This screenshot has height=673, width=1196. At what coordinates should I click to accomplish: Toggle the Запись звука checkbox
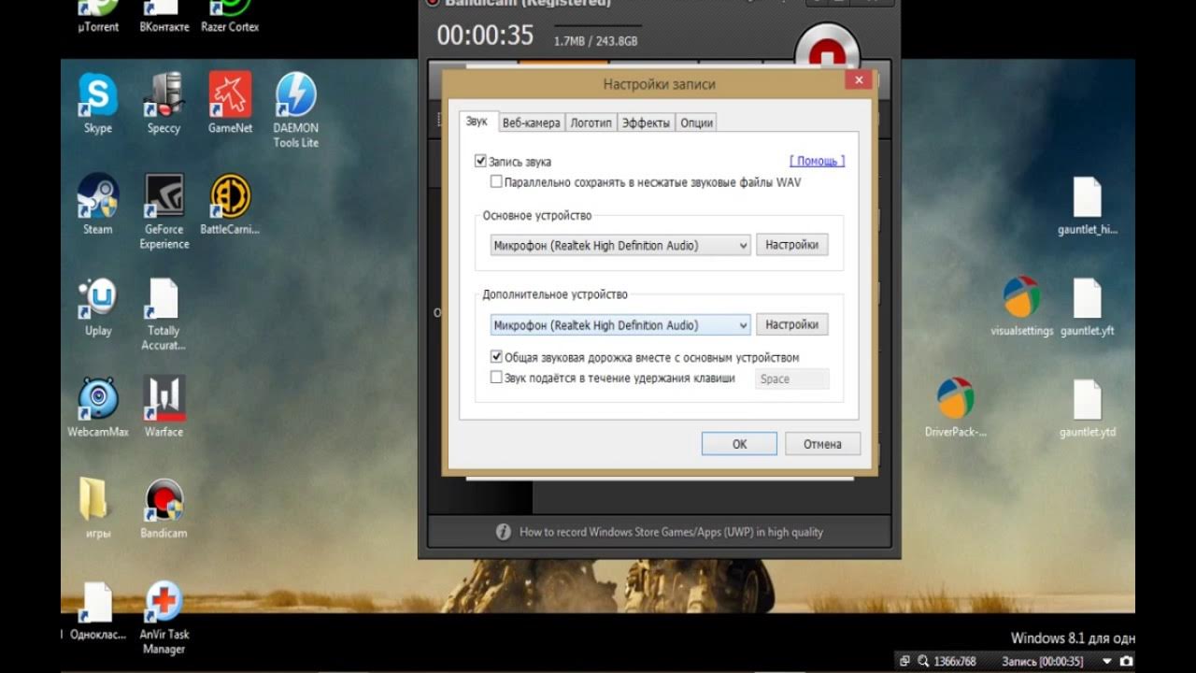pos(480,162)
